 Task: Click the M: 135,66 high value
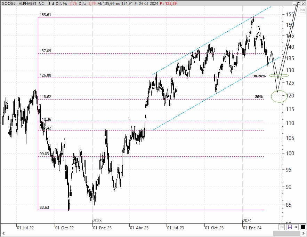coord(106,3)
